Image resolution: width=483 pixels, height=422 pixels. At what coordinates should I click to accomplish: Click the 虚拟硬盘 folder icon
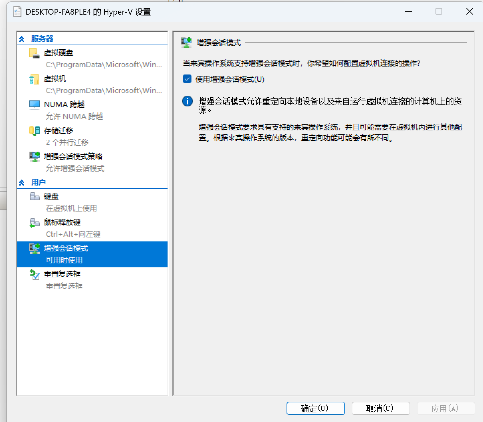pos(34,53)
